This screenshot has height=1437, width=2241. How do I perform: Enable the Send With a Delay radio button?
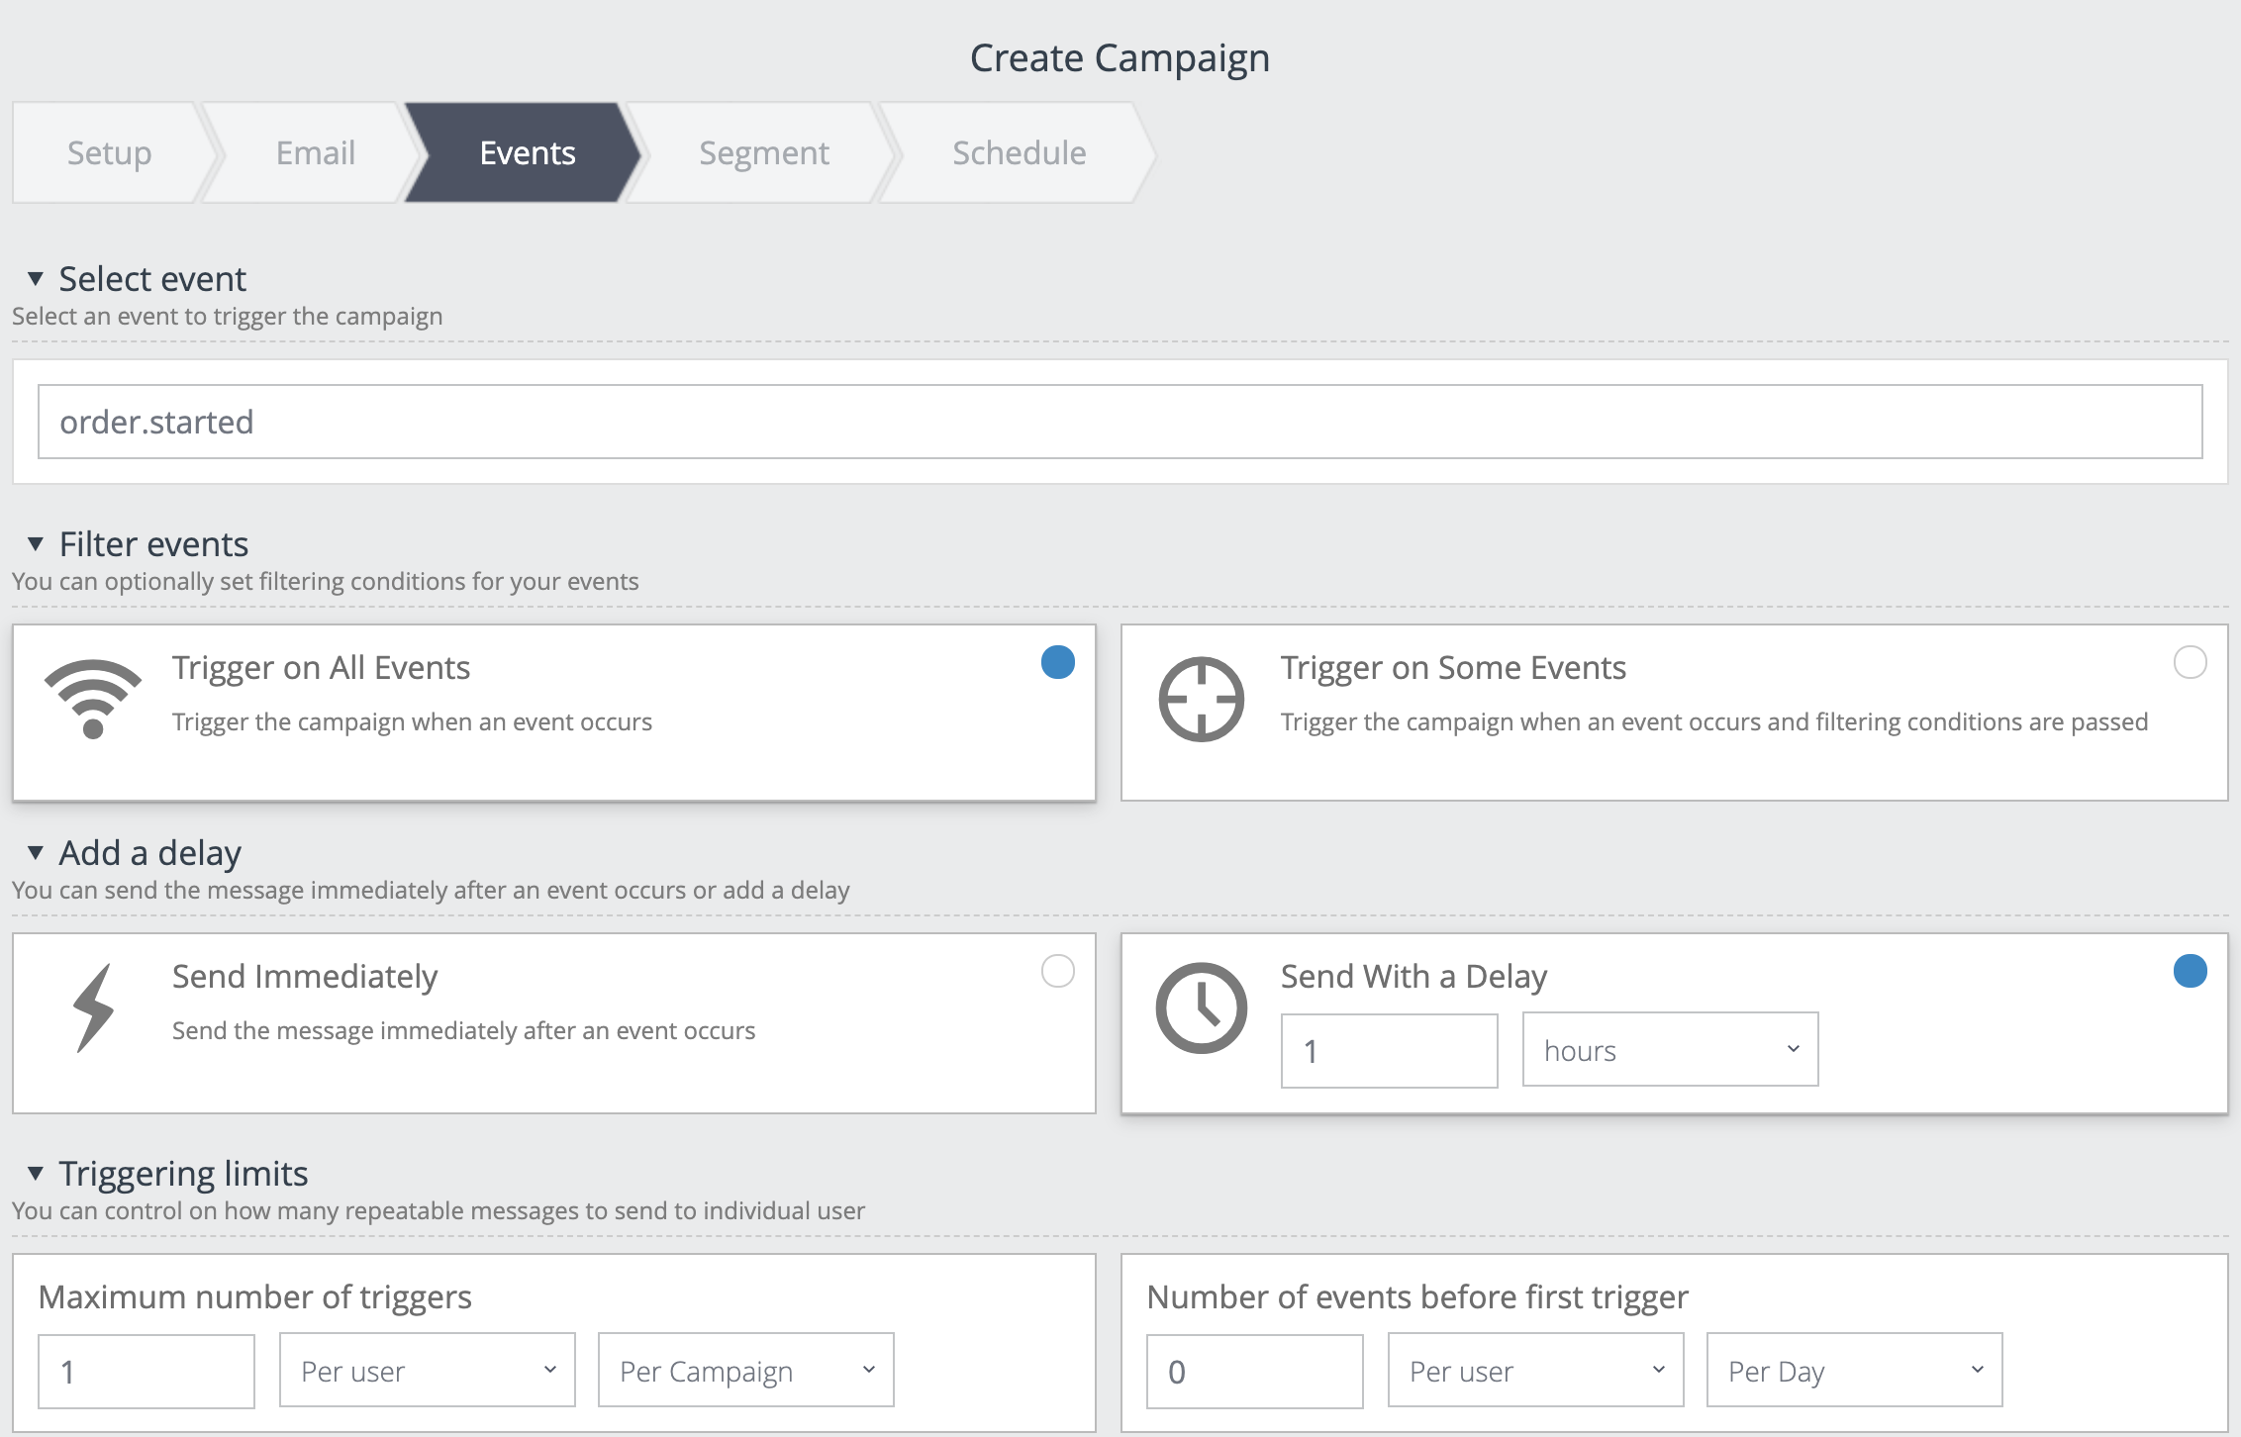(2190, 971)
